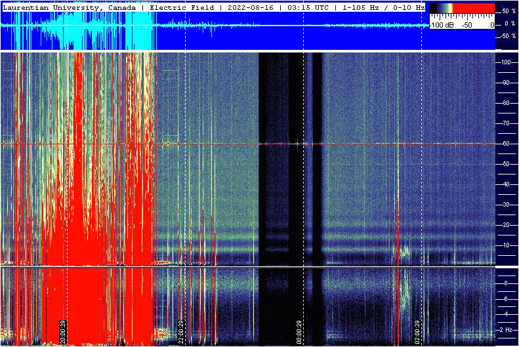
Task: Click the -50 dB legend label
Action: (467, 25)
